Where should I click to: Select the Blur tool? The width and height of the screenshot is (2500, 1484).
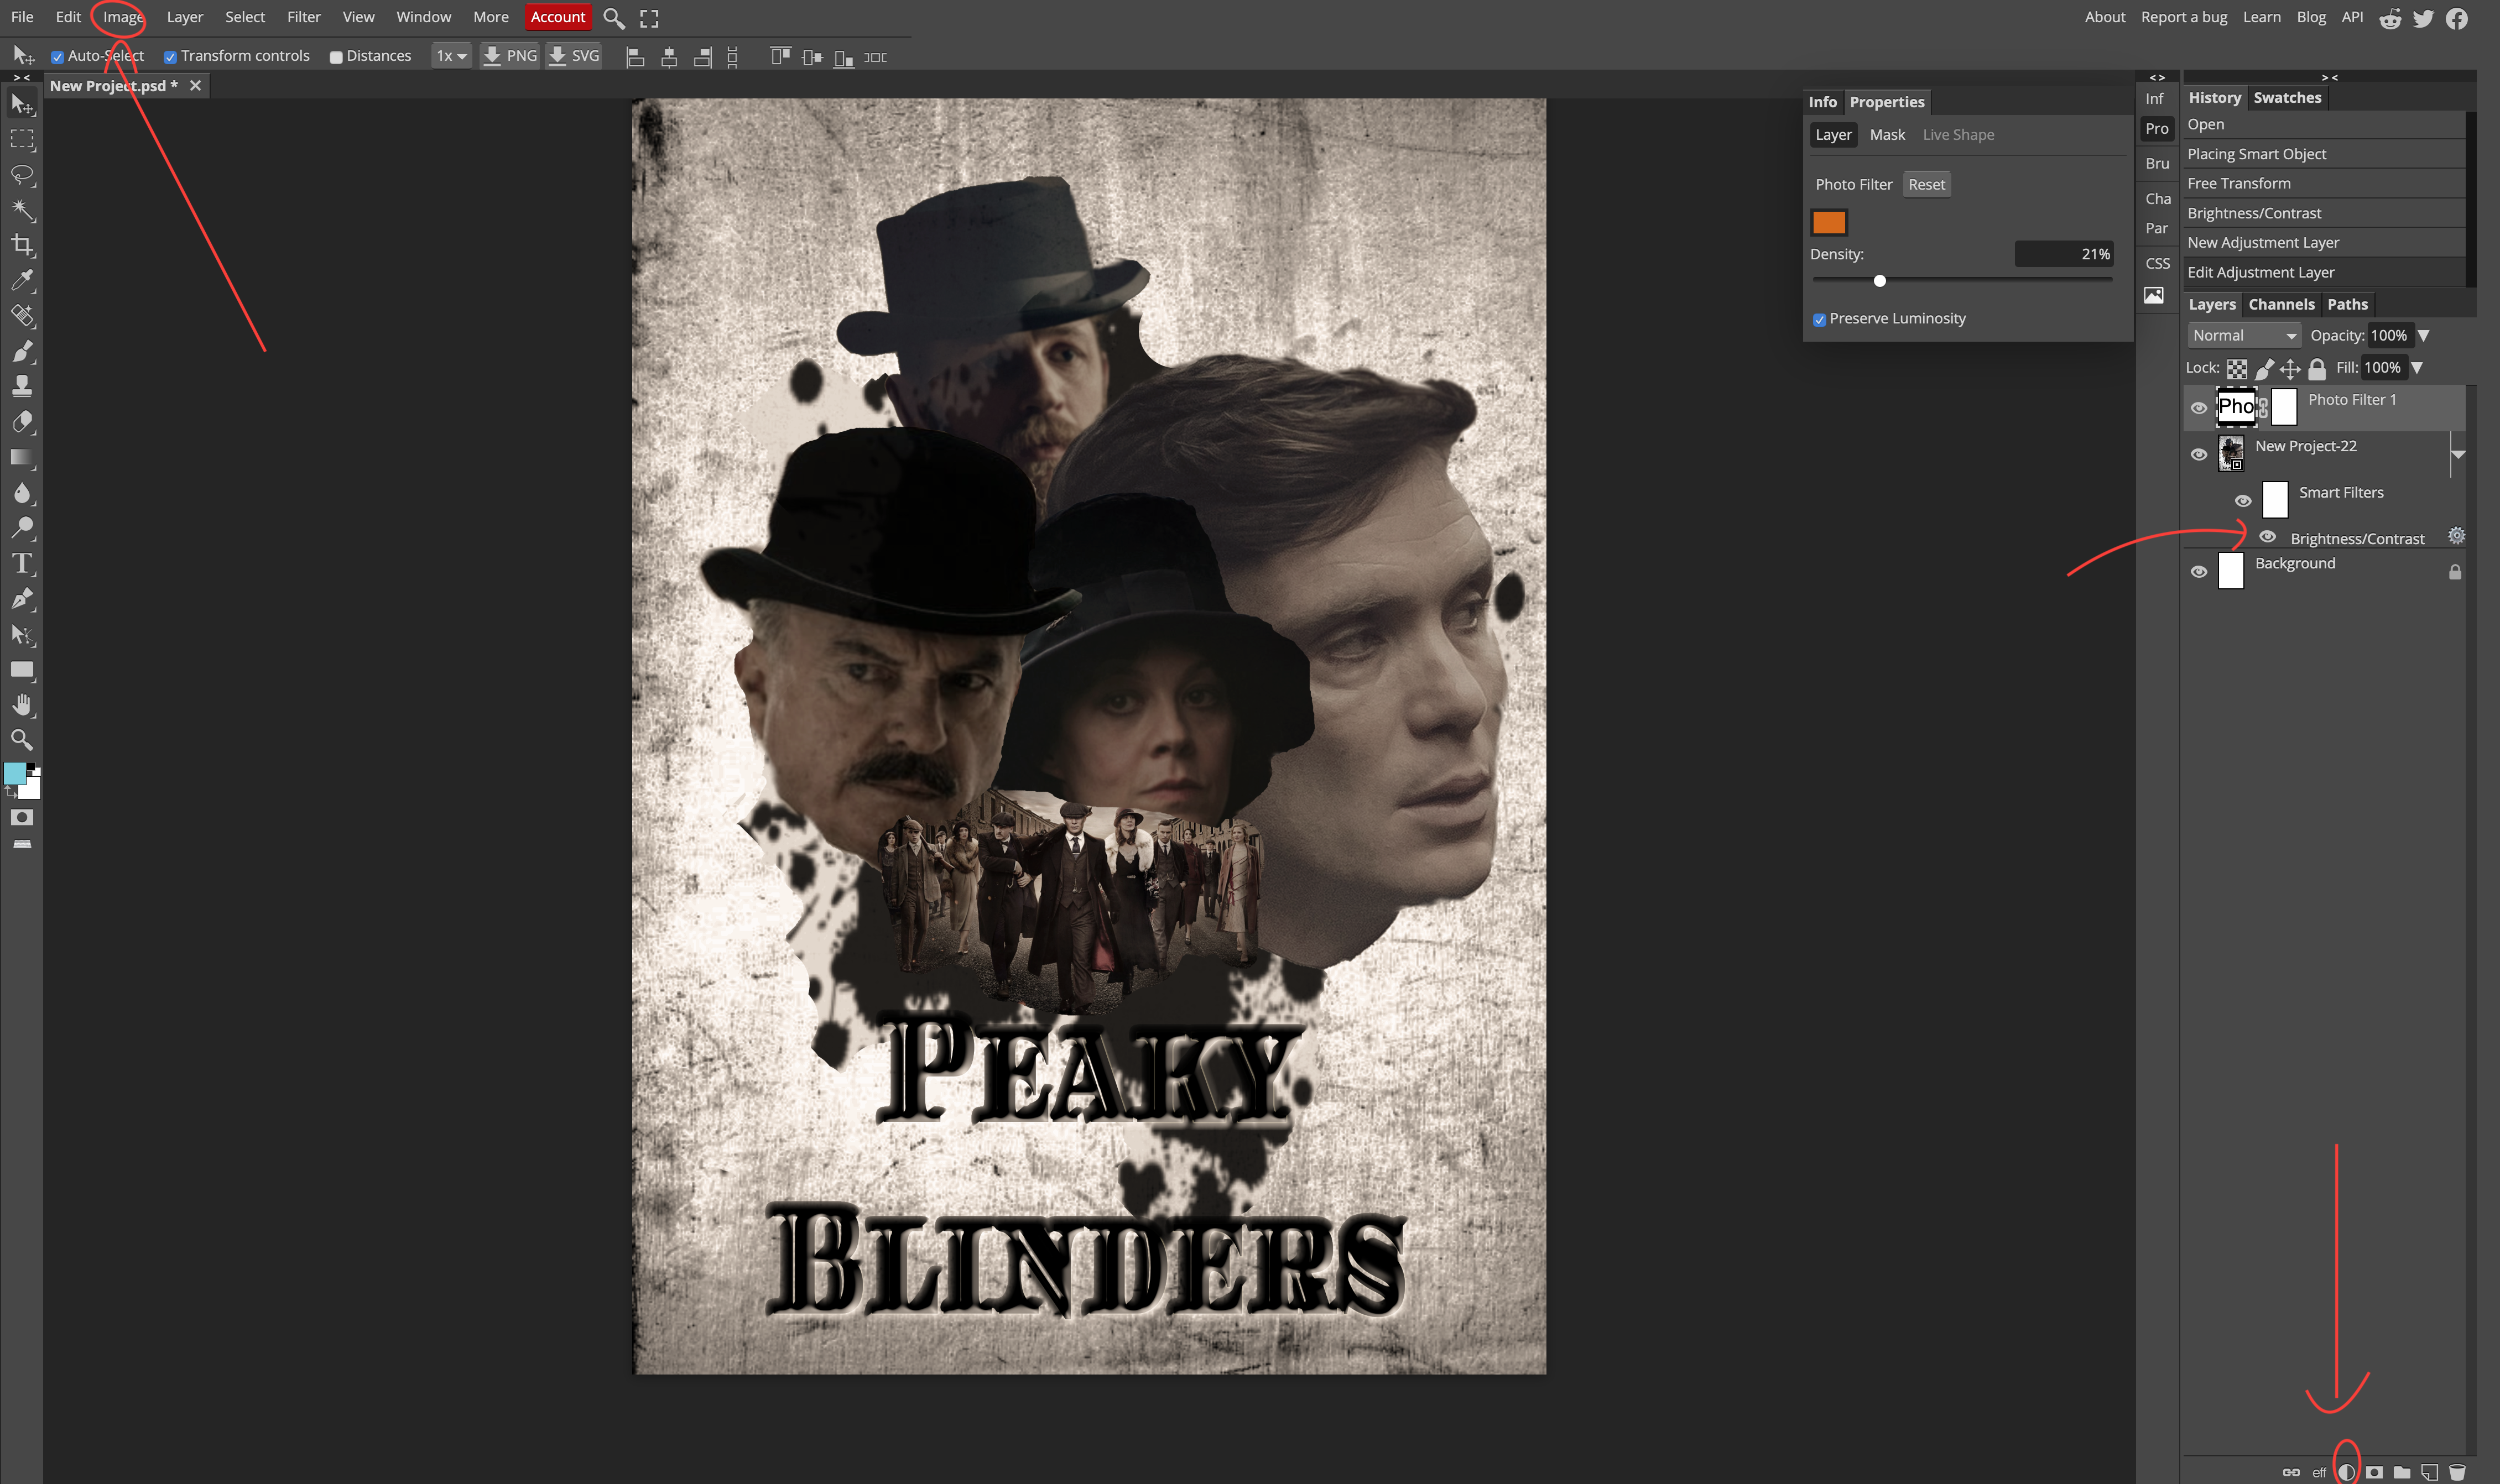pos(22,492)
